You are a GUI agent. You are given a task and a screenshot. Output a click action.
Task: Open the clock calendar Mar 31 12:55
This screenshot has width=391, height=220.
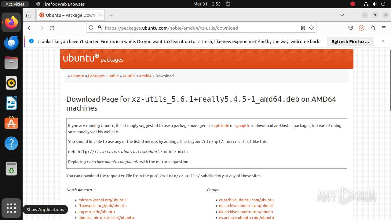click(207, 4)
